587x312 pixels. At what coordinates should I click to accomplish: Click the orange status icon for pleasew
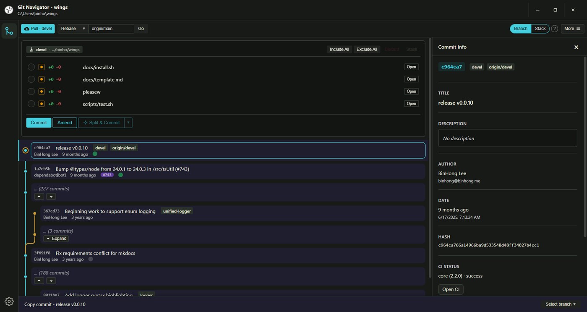[42, 92]
